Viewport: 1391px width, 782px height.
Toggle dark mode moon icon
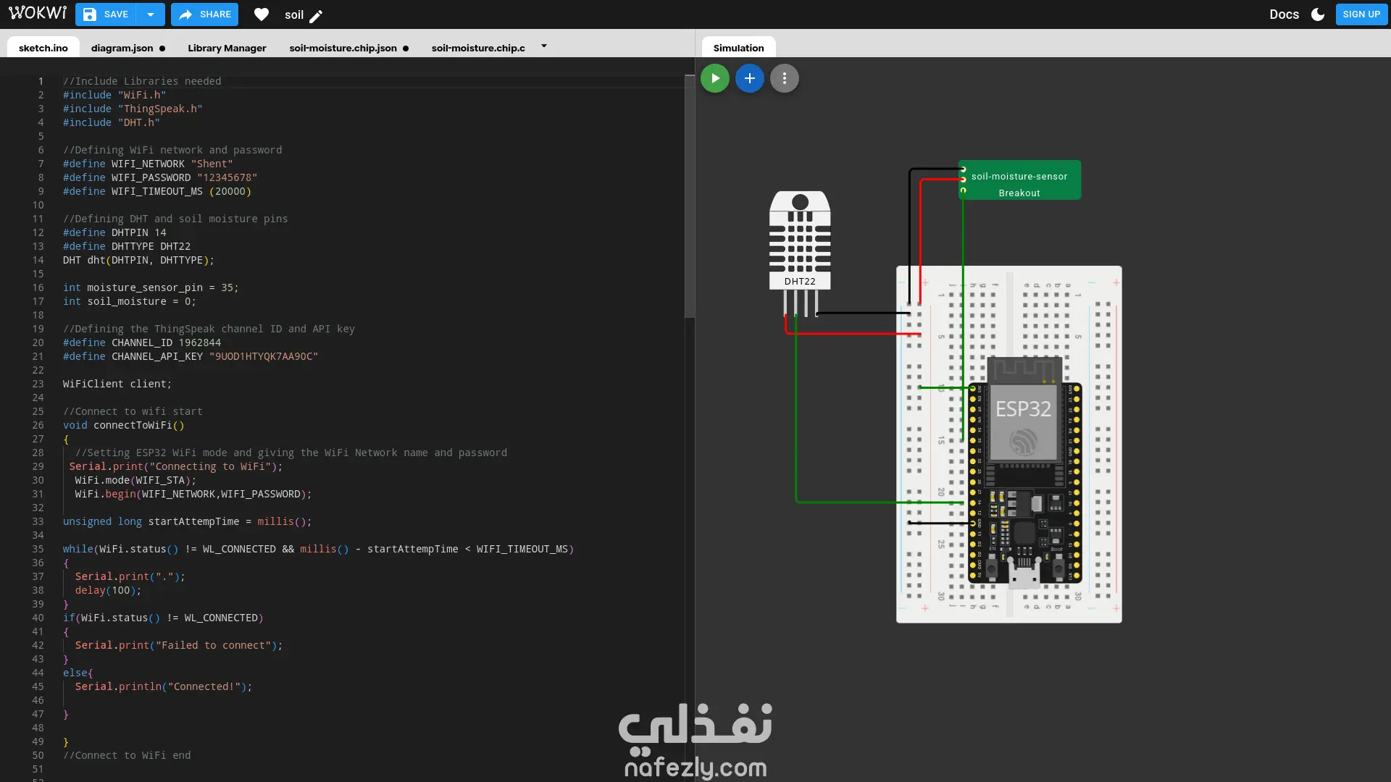[1318, 14]
